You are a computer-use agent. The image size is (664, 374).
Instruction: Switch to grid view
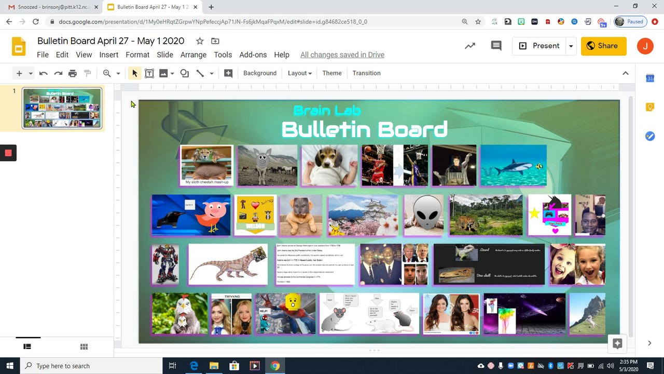84,346
